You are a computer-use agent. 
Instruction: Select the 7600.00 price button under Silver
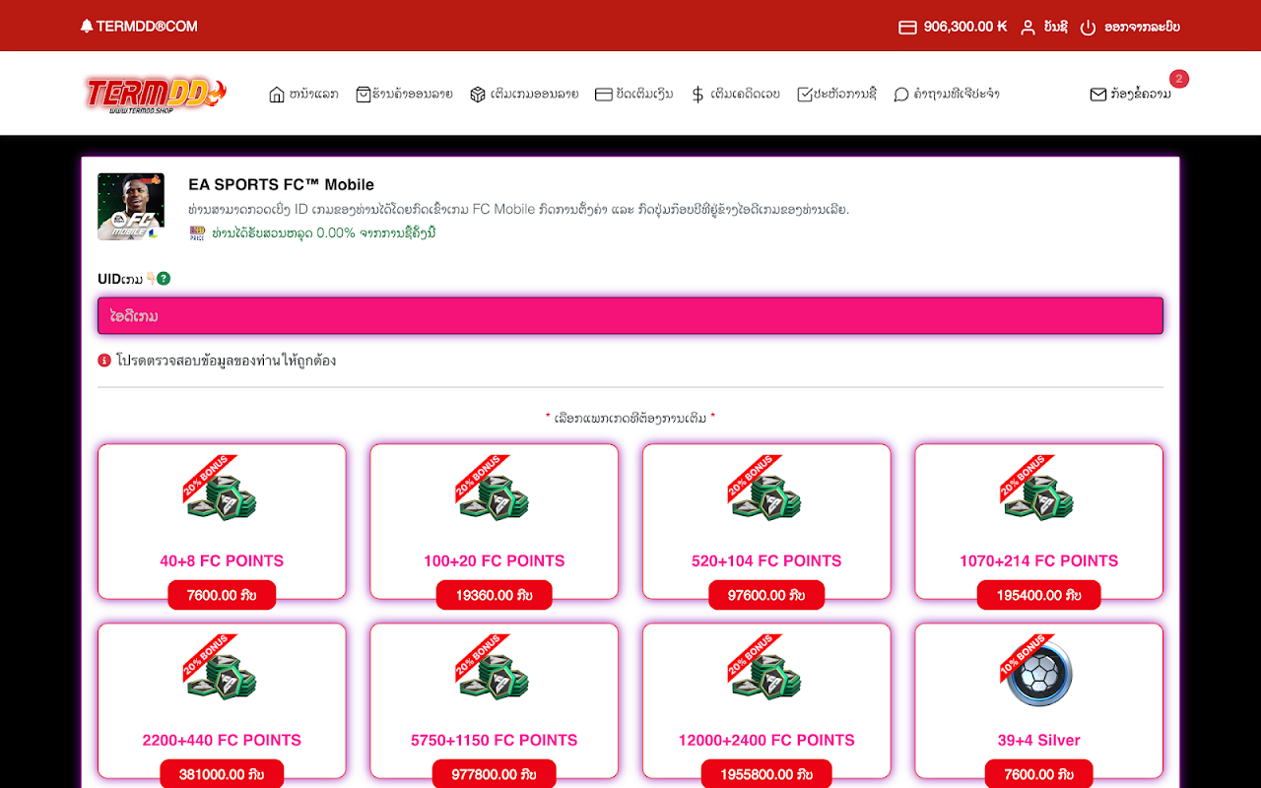click(x=1038, y=774)
